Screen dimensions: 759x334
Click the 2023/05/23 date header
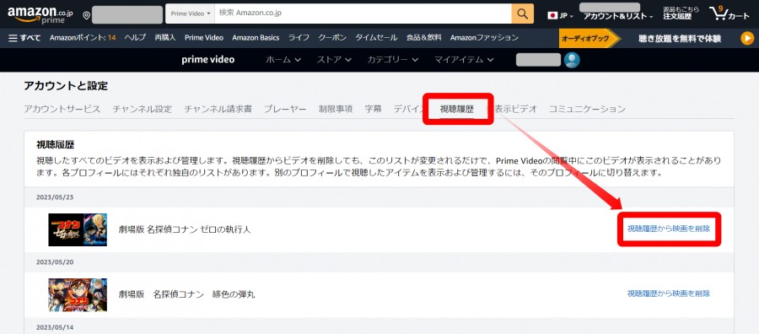coord(55,197)
